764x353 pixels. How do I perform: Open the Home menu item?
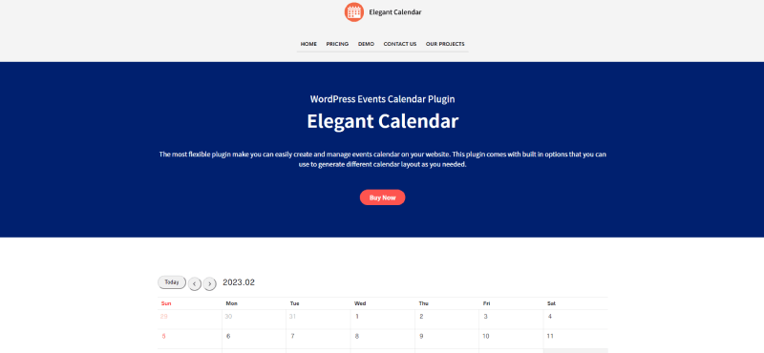point(308,44)
